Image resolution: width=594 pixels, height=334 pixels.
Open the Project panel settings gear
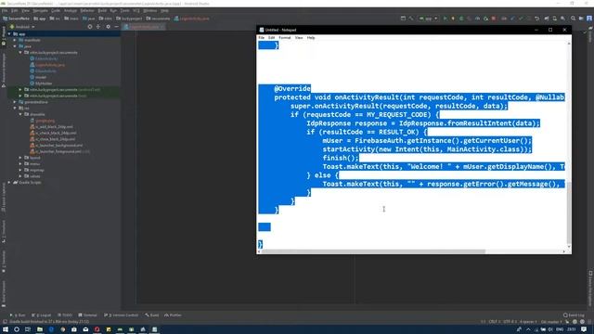pyautogui.click(x=108, y=27)
